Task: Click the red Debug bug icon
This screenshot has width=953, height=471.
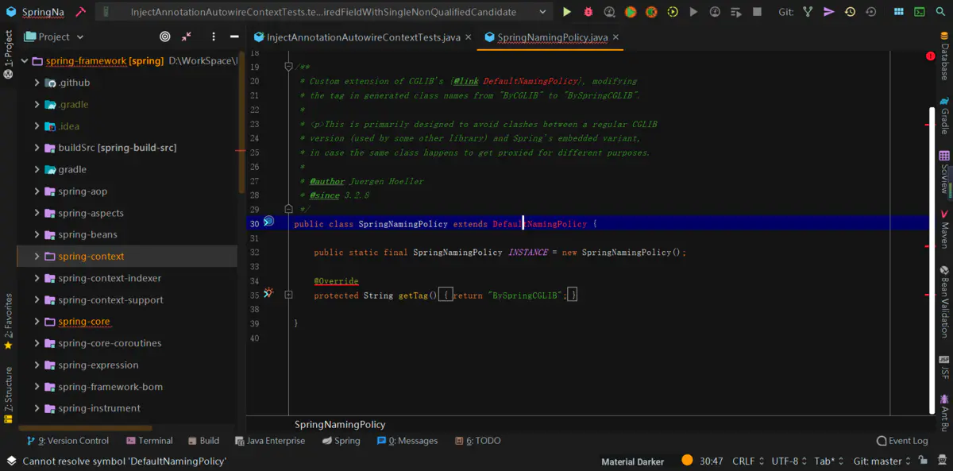Action: point(588,12)
